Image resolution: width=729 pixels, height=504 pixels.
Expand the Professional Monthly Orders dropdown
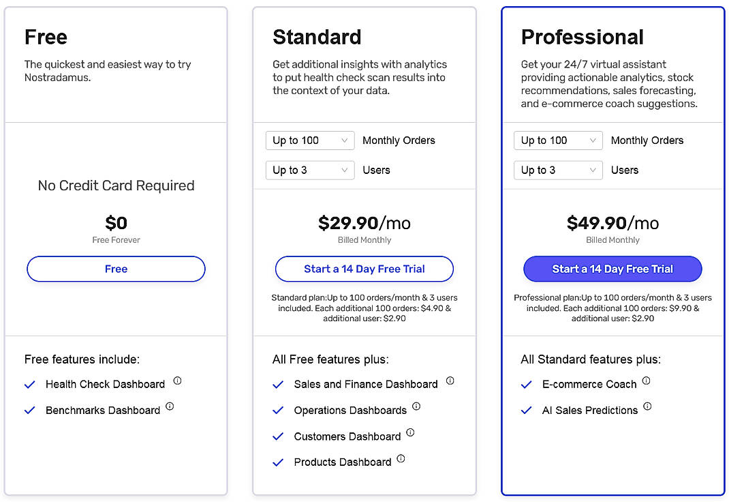pyautogui.click(x=558, y=140)
